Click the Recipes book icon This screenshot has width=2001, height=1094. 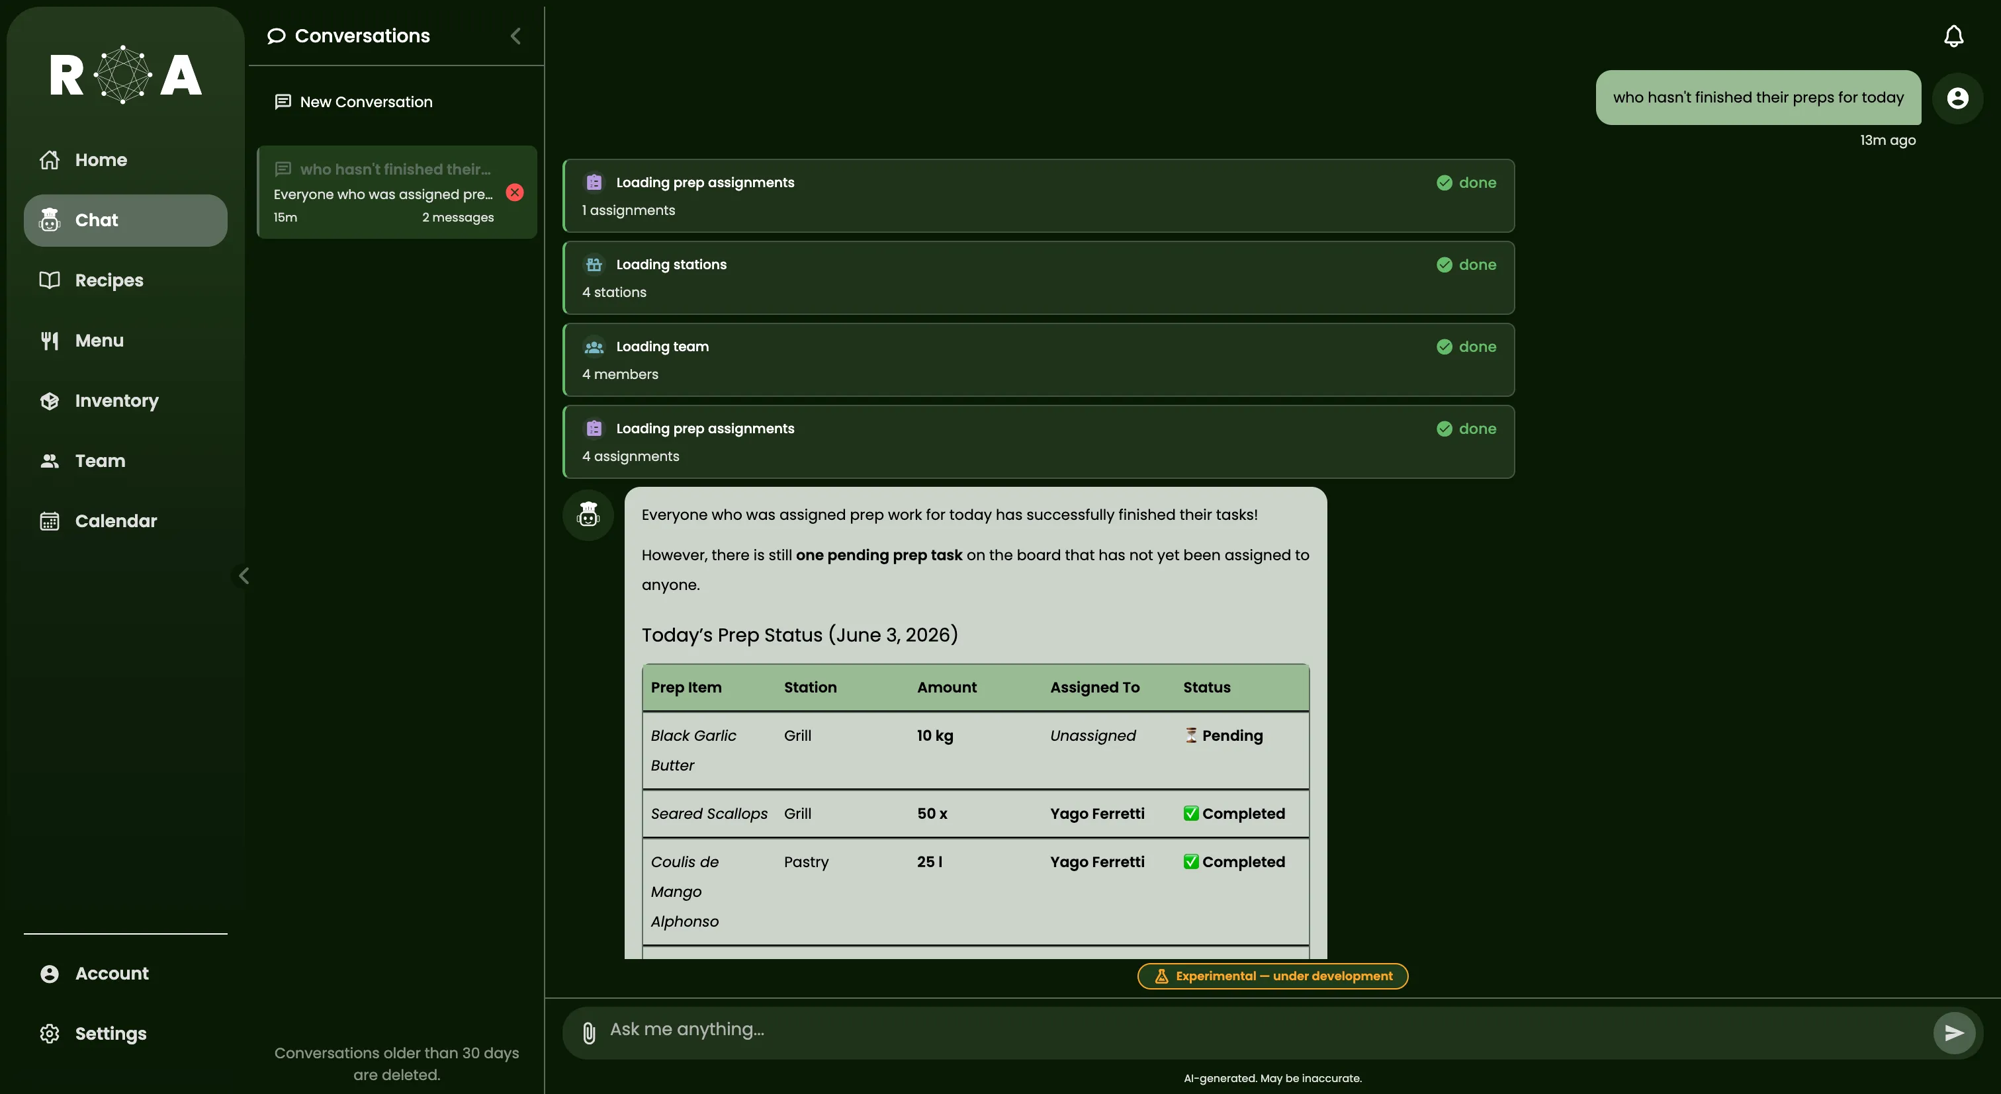point(50,280)
